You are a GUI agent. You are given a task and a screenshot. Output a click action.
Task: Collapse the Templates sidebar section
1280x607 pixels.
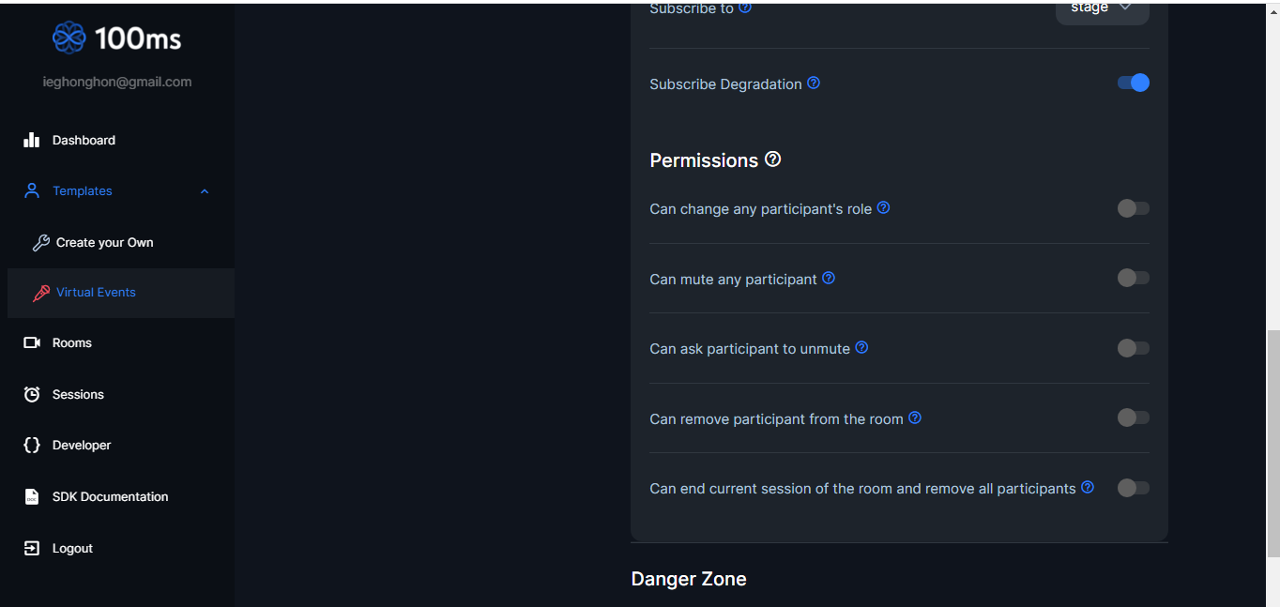(205, 190)
